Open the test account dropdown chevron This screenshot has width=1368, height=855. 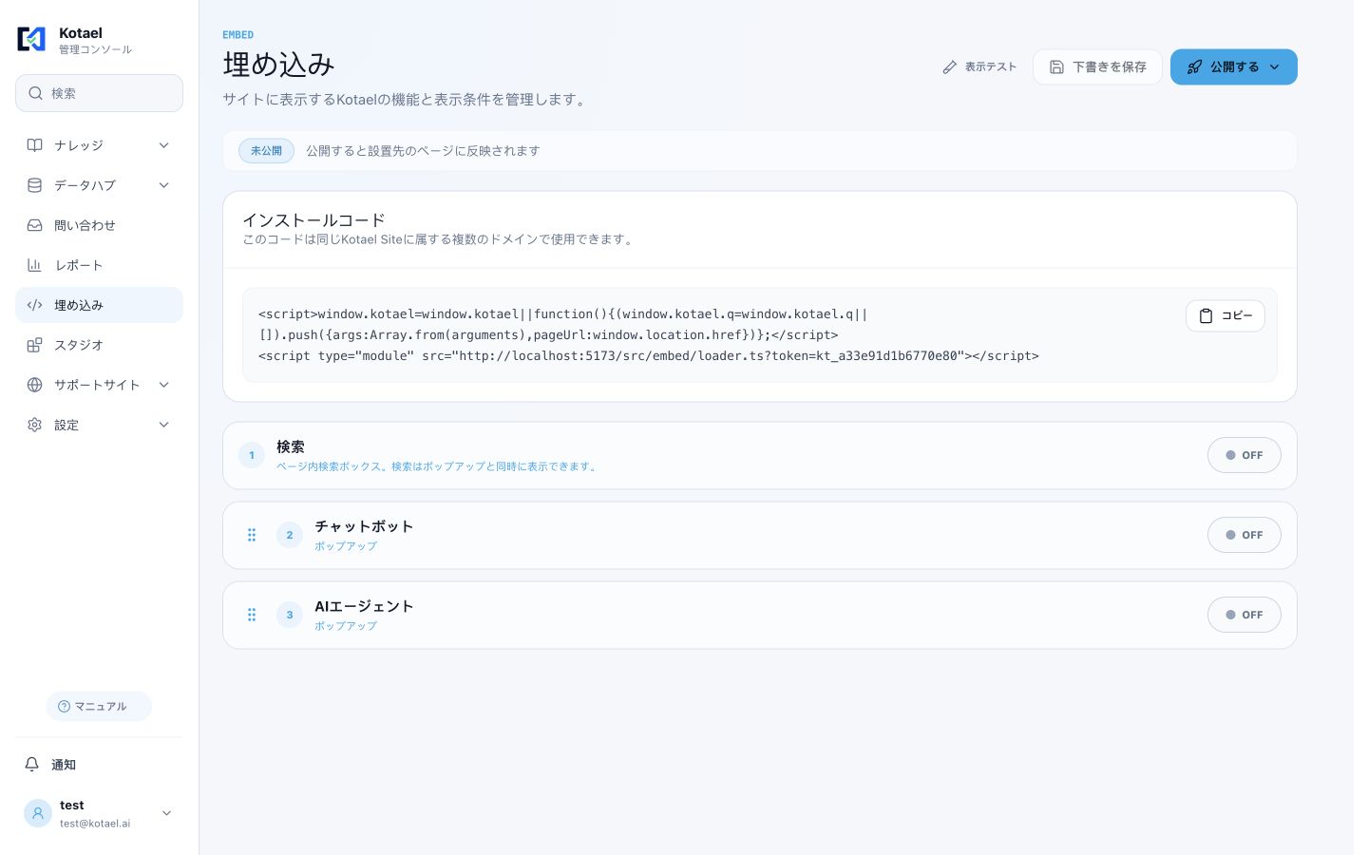point(166,813)
